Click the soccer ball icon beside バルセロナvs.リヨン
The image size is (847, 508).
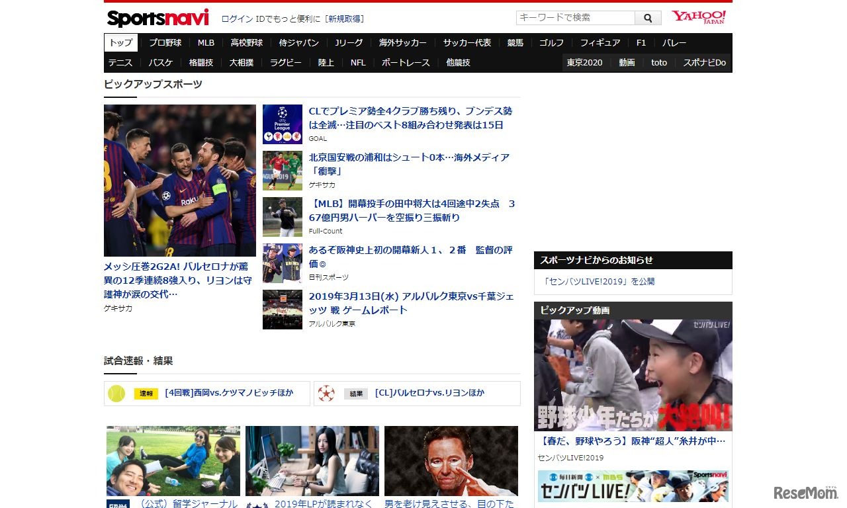pos(326,394)
